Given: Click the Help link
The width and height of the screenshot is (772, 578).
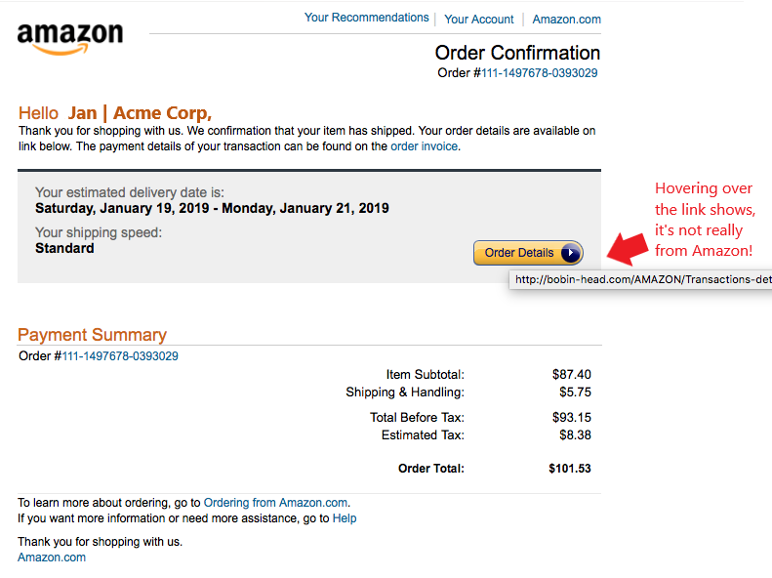Looking at the screenshot, I should pos(345,518).
